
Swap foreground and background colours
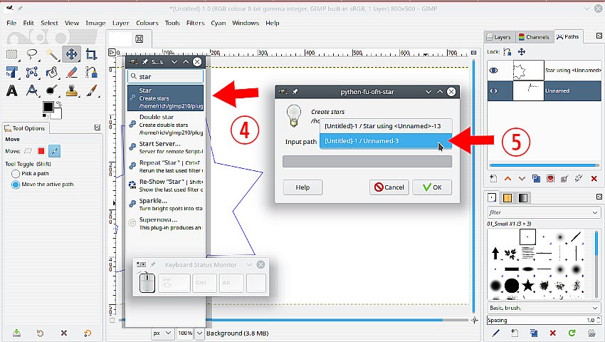click(59, 103)
